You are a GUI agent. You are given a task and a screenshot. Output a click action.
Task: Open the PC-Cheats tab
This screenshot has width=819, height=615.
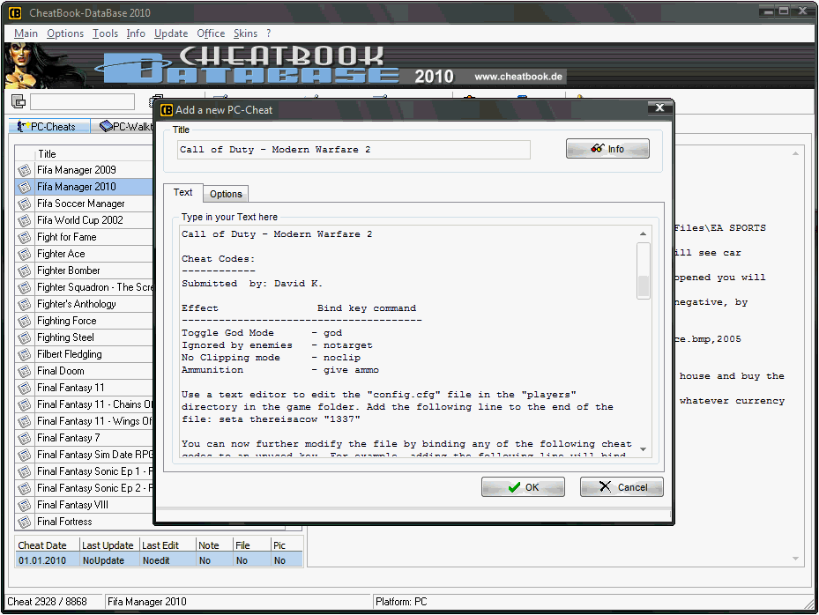(x=48, y=127)
